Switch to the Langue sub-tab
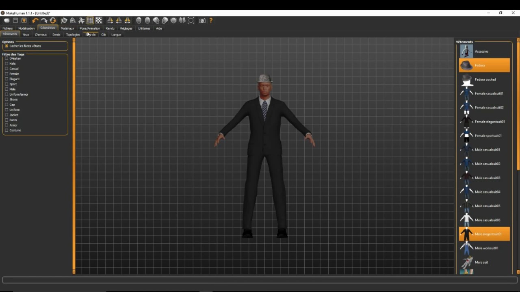Viewport: 520px width, 292px height. coord(116,34)
